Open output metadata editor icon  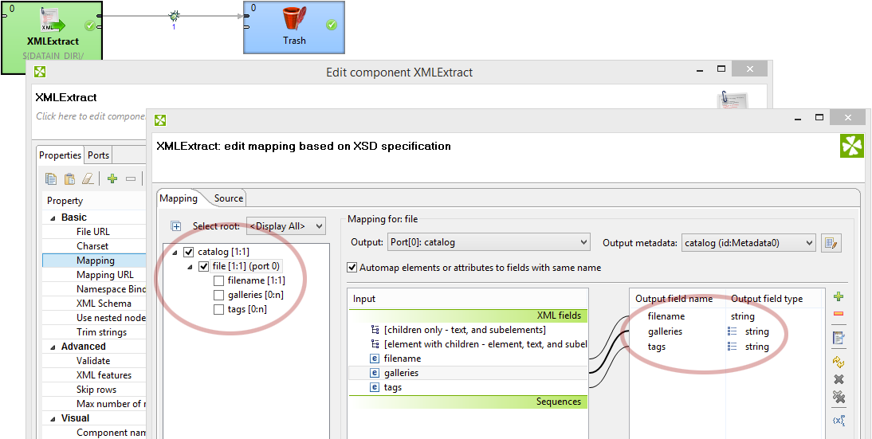832,243
